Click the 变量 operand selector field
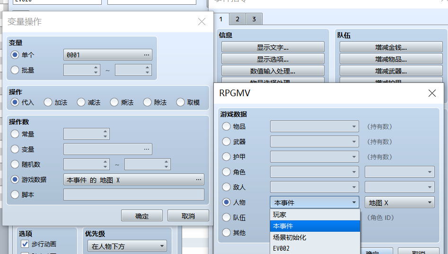 point(108,149)
